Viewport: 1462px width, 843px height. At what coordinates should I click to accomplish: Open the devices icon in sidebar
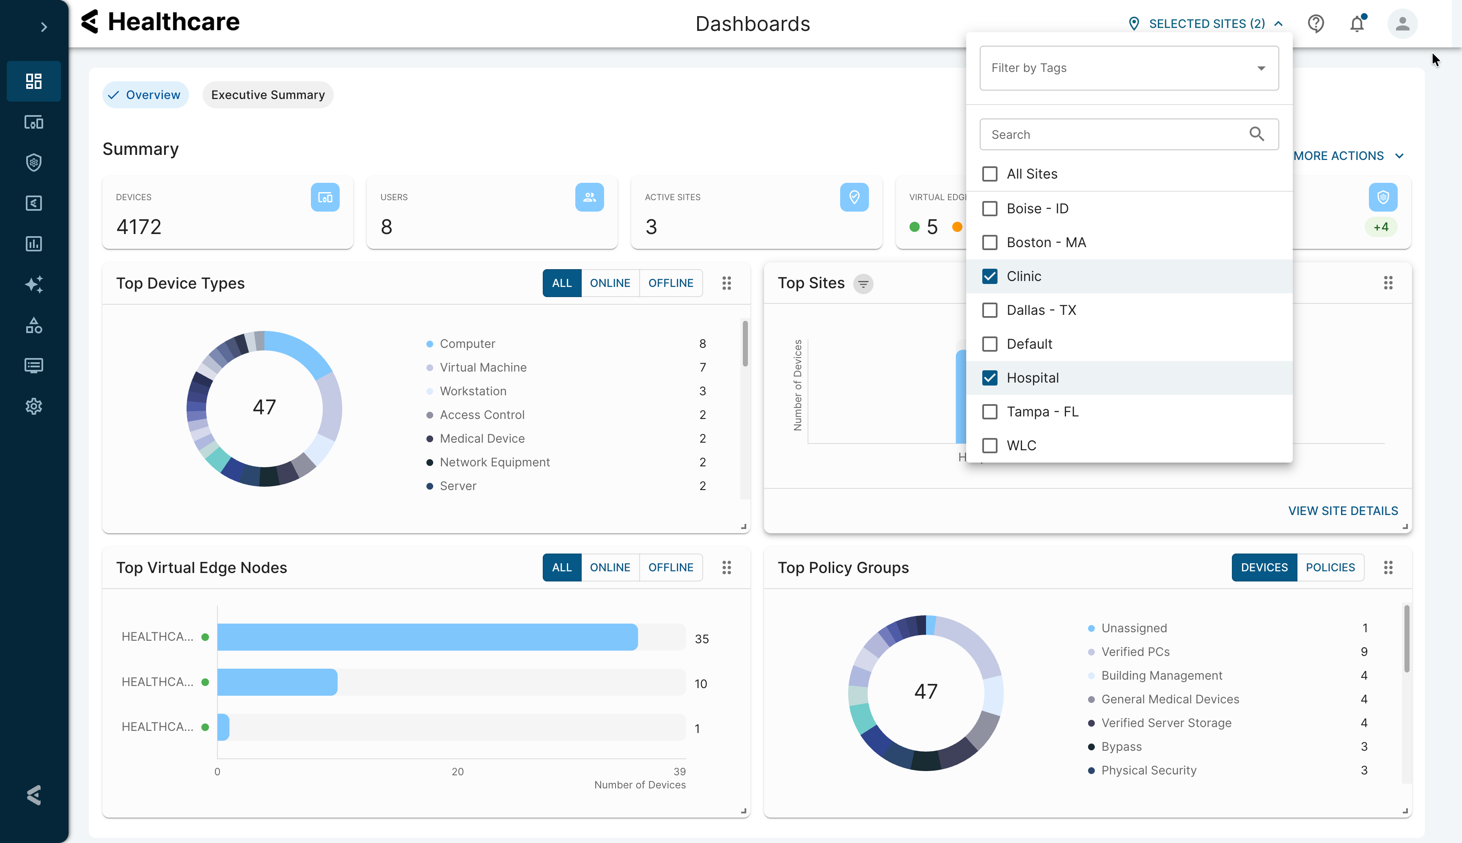pyautogui.click(x=33, y=122)
